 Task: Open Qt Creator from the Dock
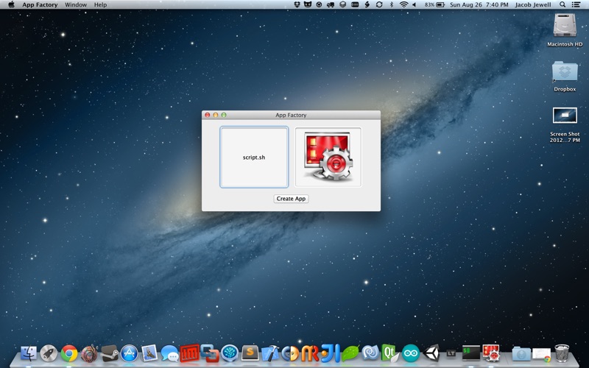tap(390, 353)
